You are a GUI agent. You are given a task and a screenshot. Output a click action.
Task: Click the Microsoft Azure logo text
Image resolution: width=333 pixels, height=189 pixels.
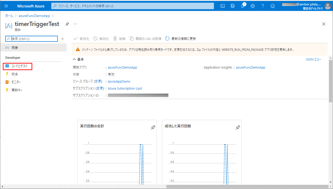tap(31, 6)
